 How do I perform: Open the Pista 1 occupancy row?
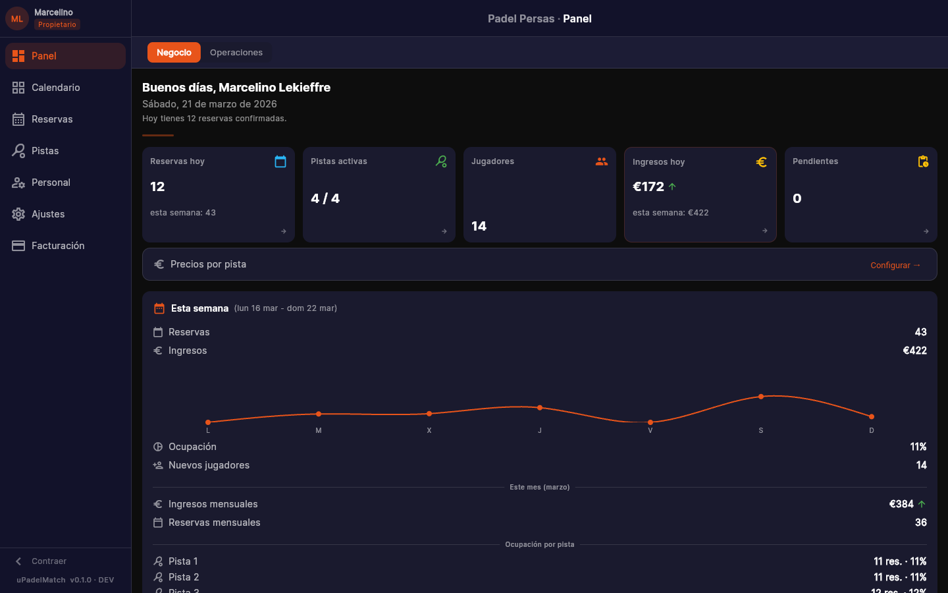539,561
